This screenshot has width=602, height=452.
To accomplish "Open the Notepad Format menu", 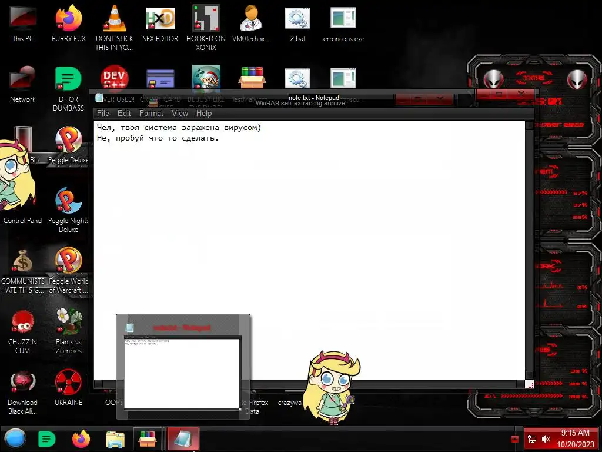I will (x=151, y=114).
